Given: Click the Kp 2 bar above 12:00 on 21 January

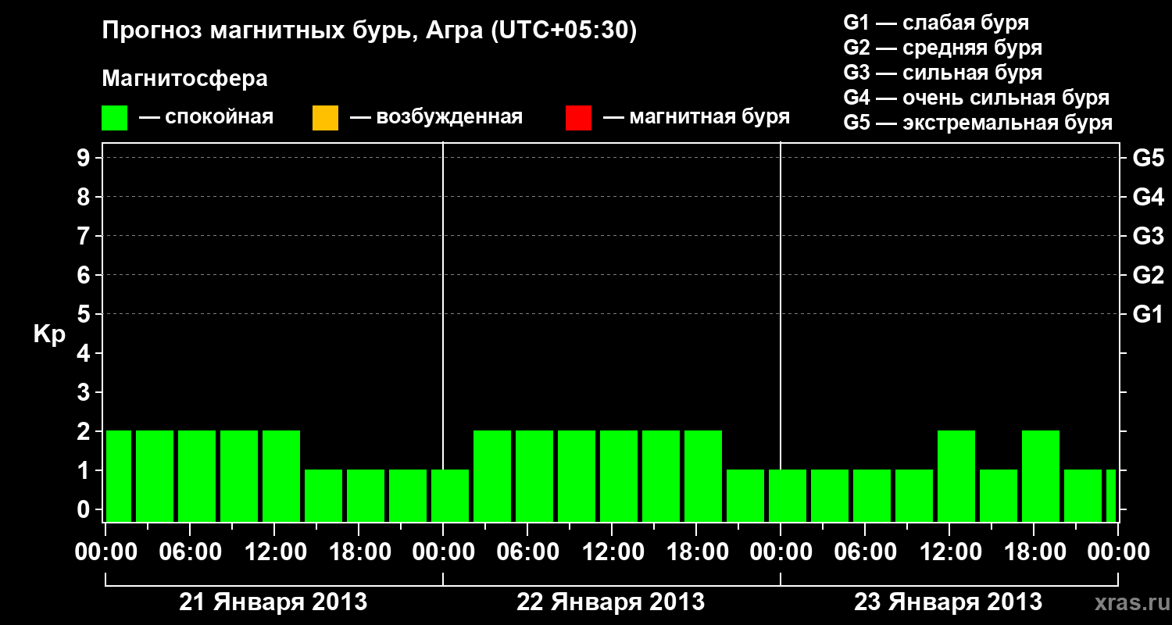Looking at the screenshot, I should [281, 476].
